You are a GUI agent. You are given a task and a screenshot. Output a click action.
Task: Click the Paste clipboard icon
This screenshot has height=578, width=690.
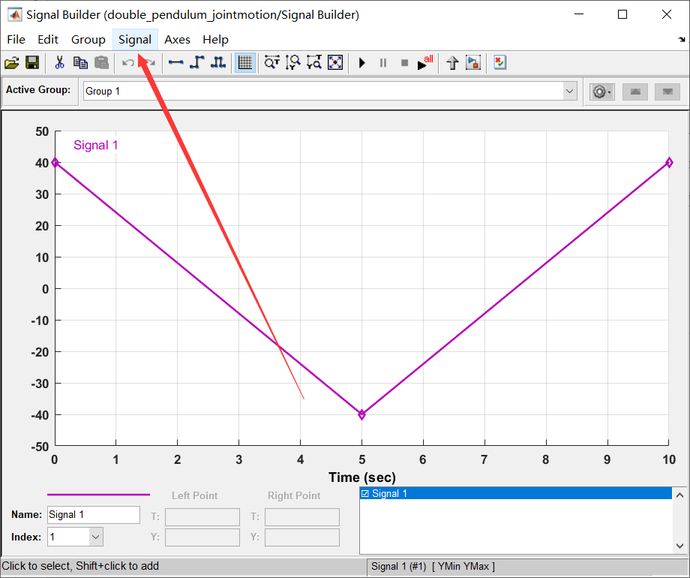[x=102, y=63]
